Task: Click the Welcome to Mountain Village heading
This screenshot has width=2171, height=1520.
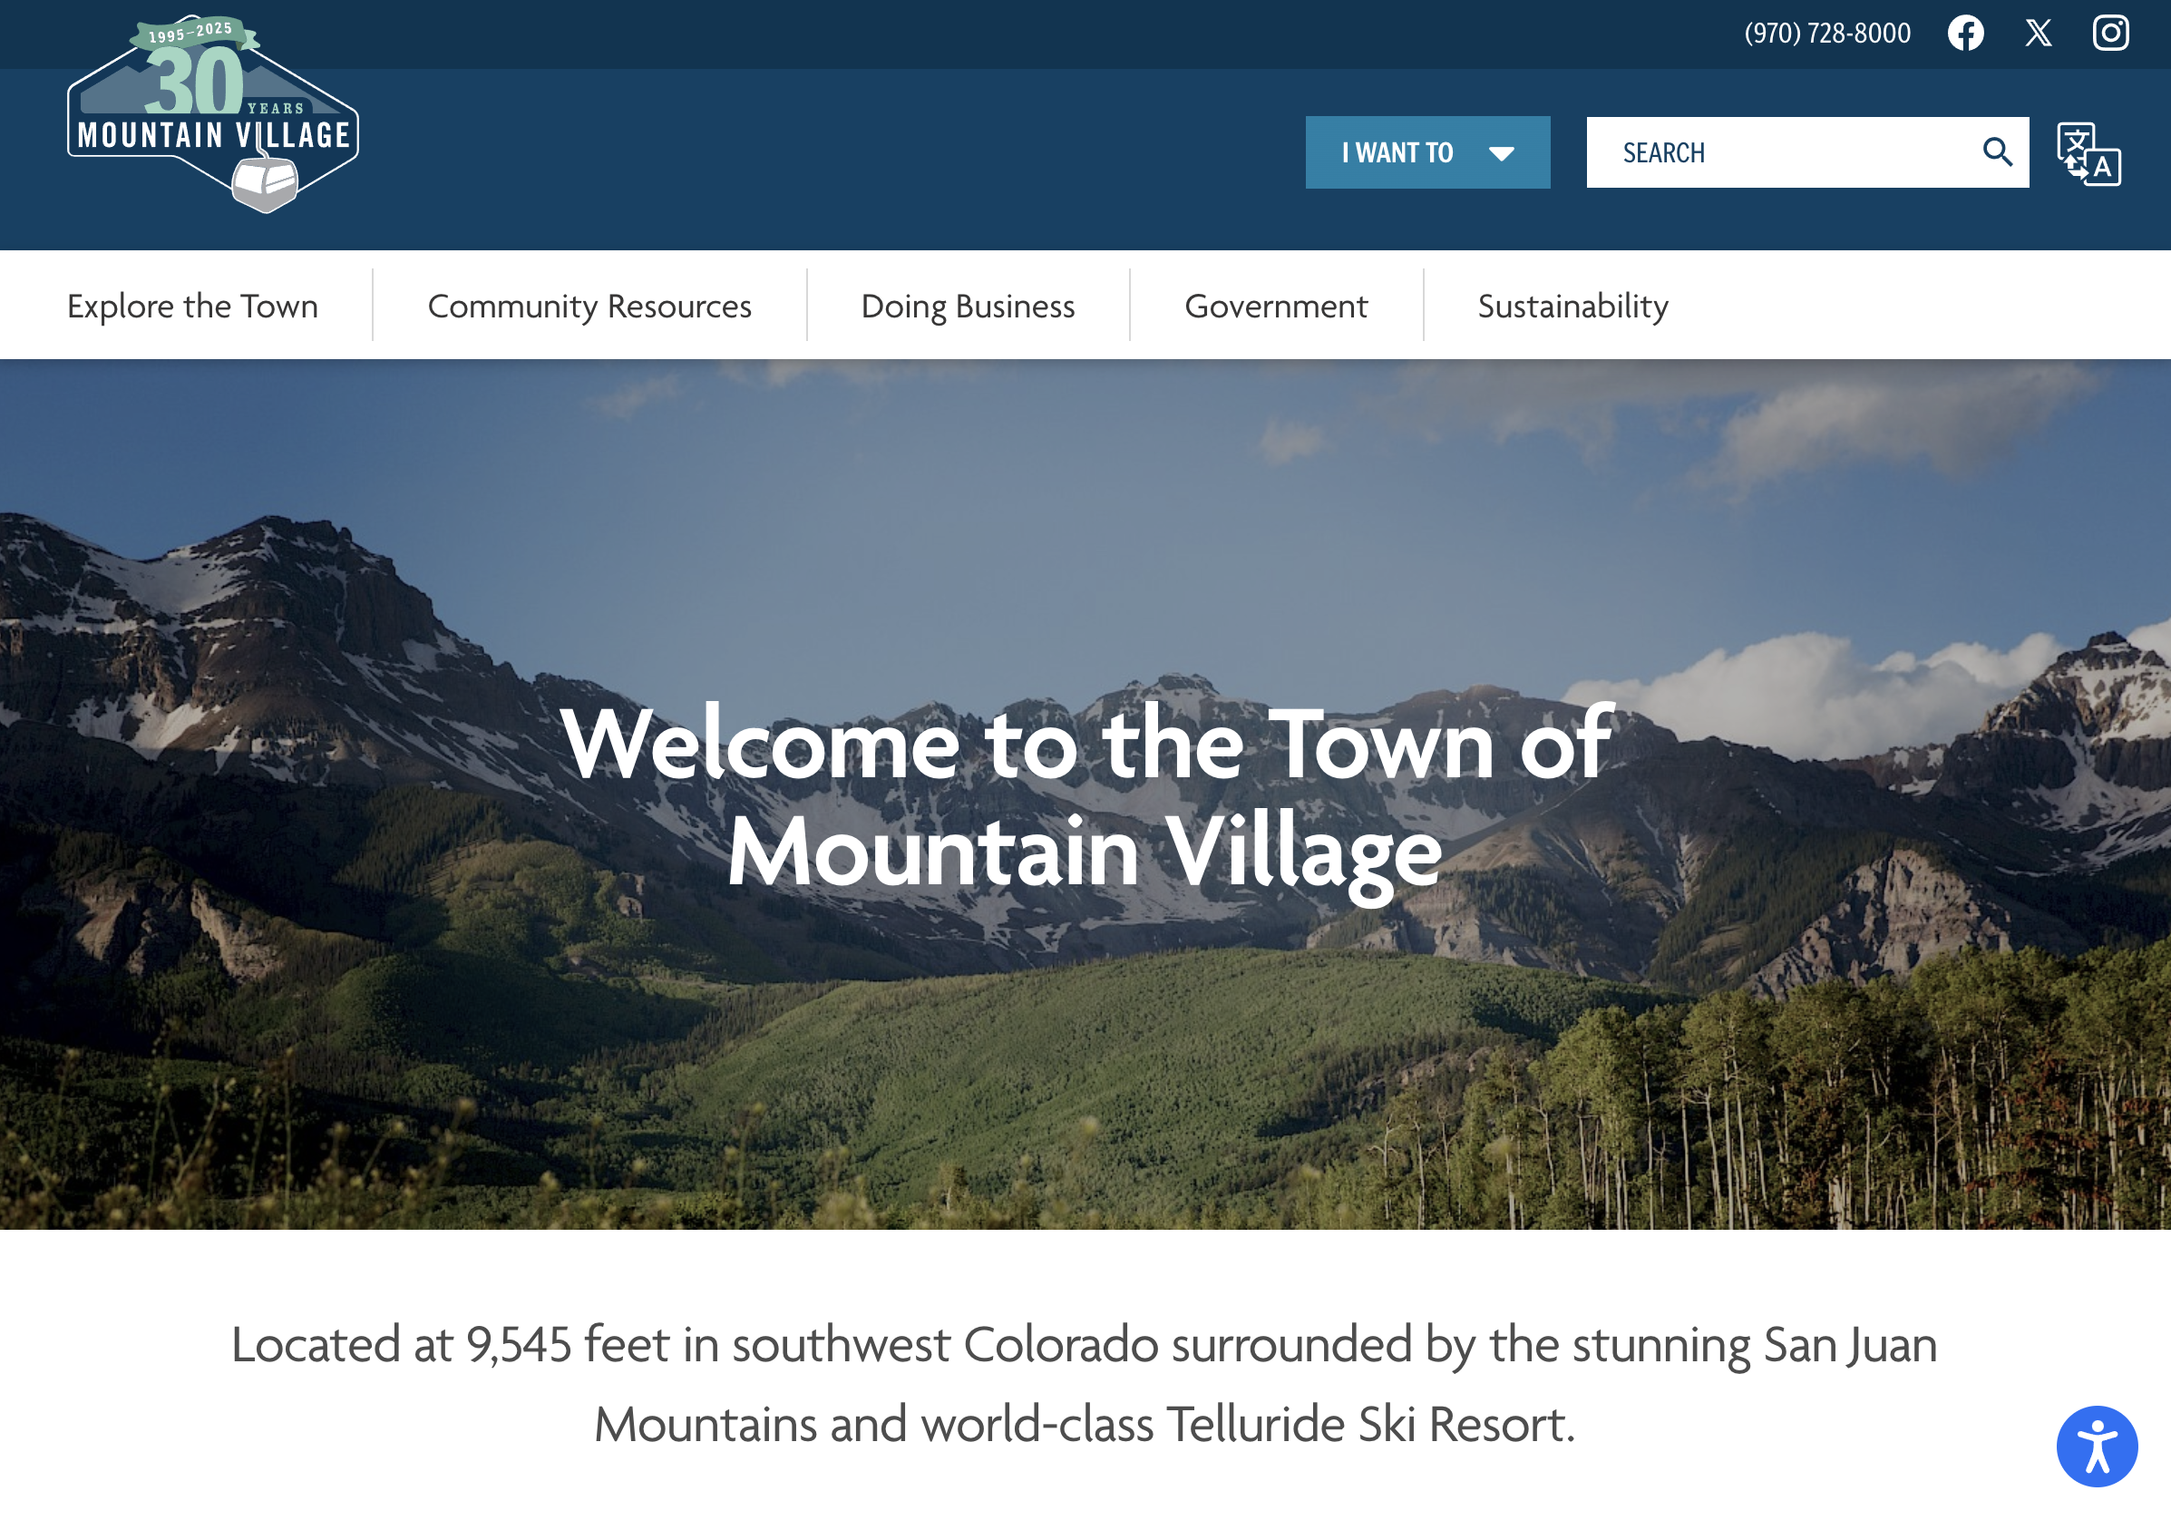Action: coord(1085,796)
